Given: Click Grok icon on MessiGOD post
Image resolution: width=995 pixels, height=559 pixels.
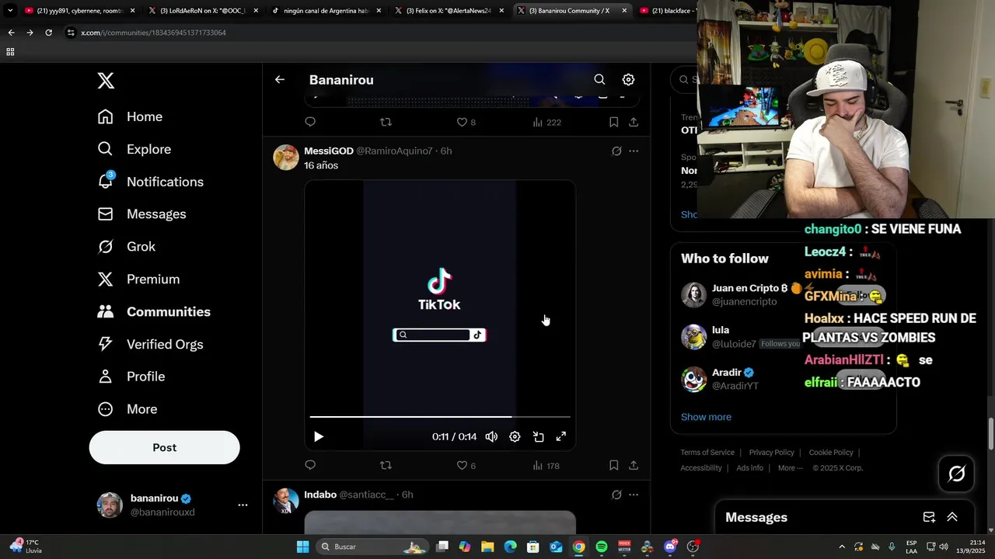Looking at the screenshot, I should pyautogui.click(x=616, y=151).
